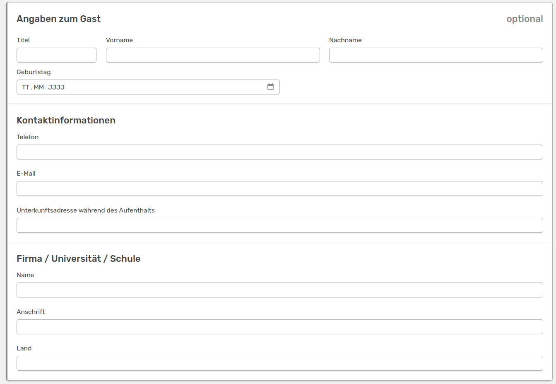Click into the Titel input field
This screenshot has width=556, height=384.
(56, 55)
